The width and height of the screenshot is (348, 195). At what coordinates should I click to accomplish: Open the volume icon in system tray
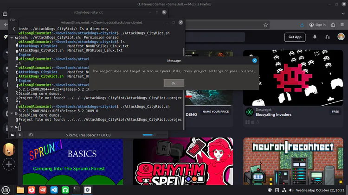[291, 190]
